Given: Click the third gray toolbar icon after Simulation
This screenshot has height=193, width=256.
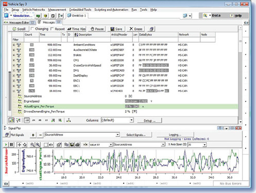Looking at the screenshot, I should (x=53, y=16).
